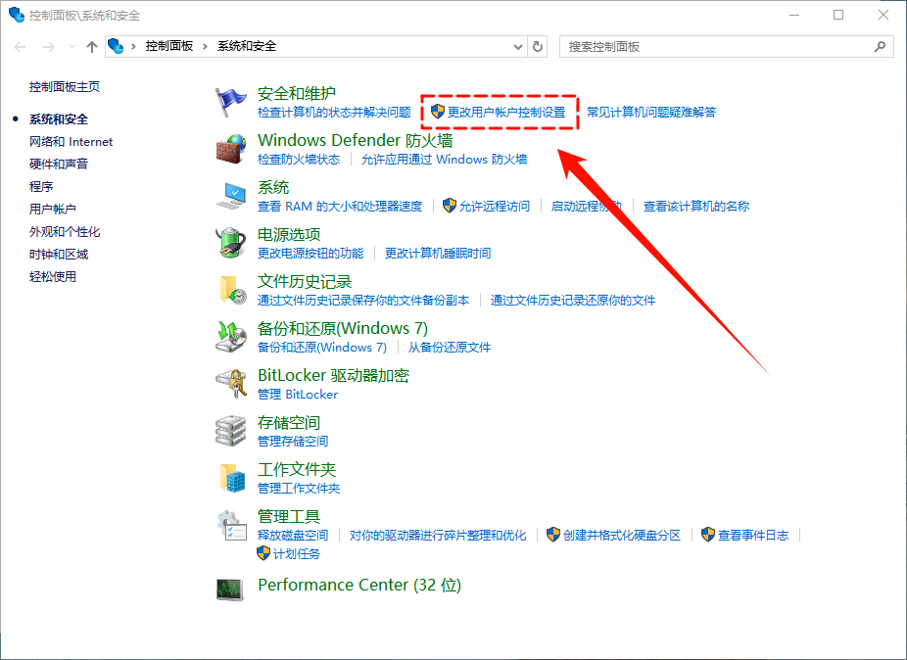
Task: Click the refresh button beside address bar
Action: (538, 47)
